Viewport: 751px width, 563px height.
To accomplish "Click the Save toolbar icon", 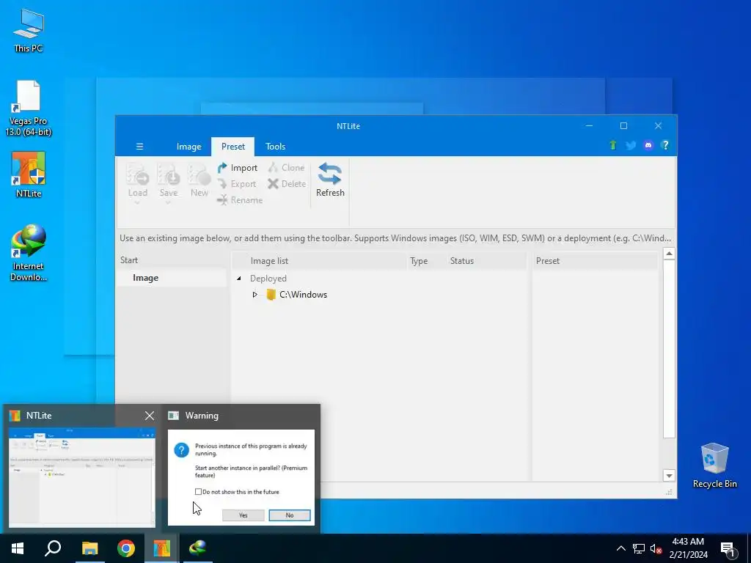I will click(168, 180).
